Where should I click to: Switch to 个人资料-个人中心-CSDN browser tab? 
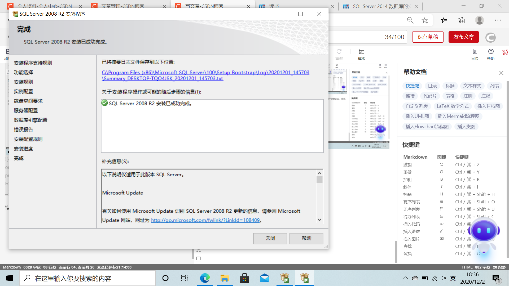click(x=45, y=6)
